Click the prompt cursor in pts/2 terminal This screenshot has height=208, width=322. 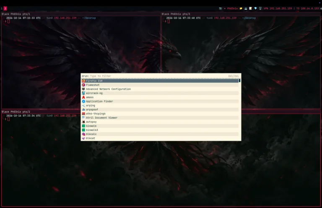(x=9, y=119)
